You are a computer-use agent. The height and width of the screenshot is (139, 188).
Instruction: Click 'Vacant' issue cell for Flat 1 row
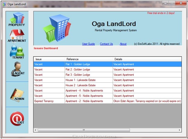(49, 64)
